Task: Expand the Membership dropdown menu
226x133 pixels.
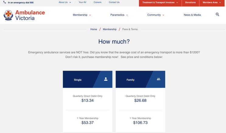Action: click(82, 15)
